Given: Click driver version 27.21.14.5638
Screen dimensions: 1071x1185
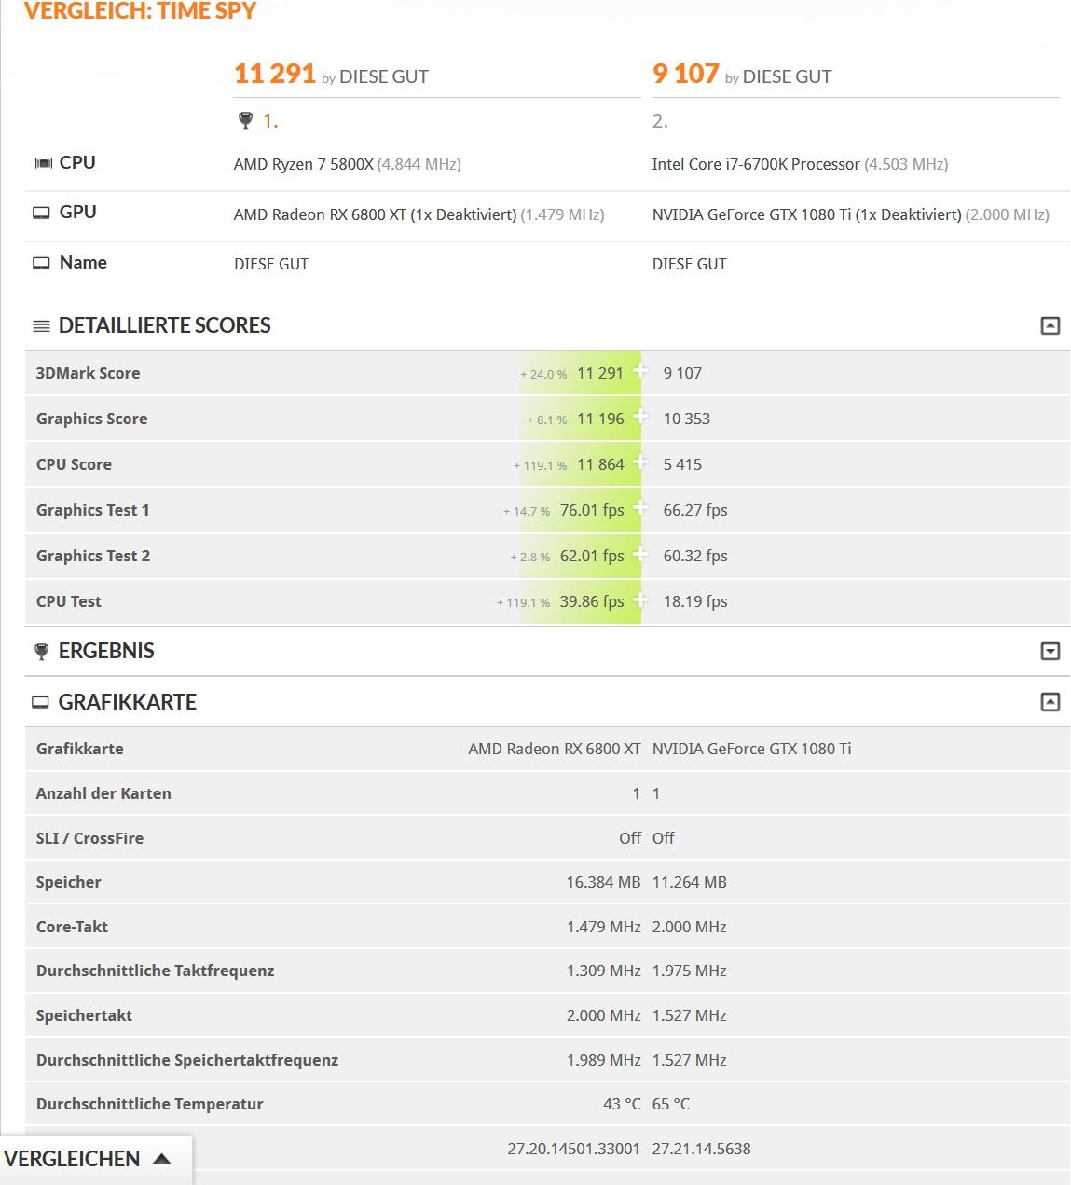Looking at the screenshot, I should coord(702,1149).
